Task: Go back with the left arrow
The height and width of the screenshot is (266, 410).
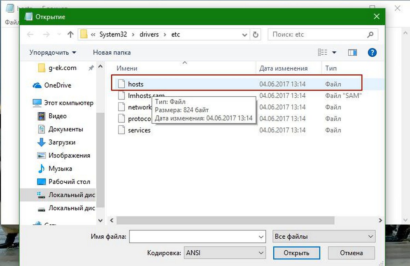Action: (x=30, y=34)
